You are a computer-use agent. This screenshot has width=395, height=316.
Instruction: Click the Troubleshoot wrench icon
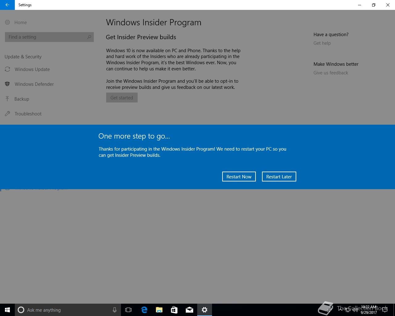click(7, 114)
